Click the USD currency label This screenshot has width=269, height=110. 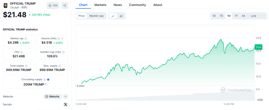coord(260,100)
